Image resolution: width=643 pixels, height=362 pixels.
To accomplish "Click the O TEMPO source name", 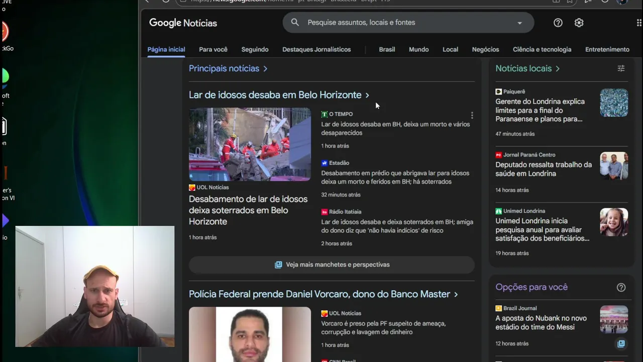I will pos(341,114).
